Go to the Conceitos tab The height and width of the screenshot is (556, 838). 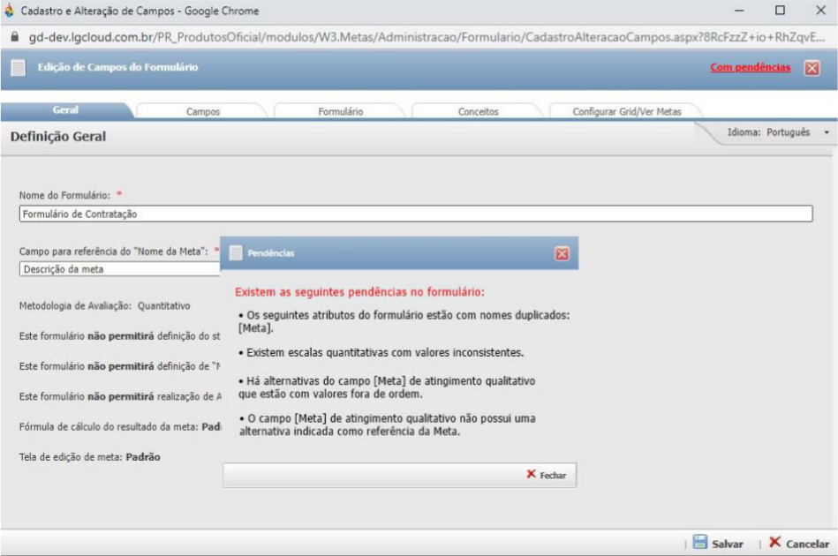478,112
